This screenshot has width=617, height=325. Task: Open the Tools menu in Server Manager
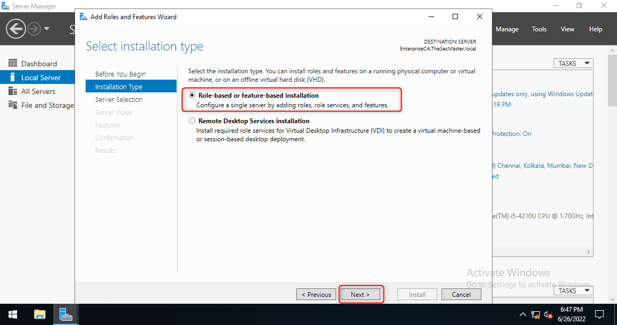point(539,29)
